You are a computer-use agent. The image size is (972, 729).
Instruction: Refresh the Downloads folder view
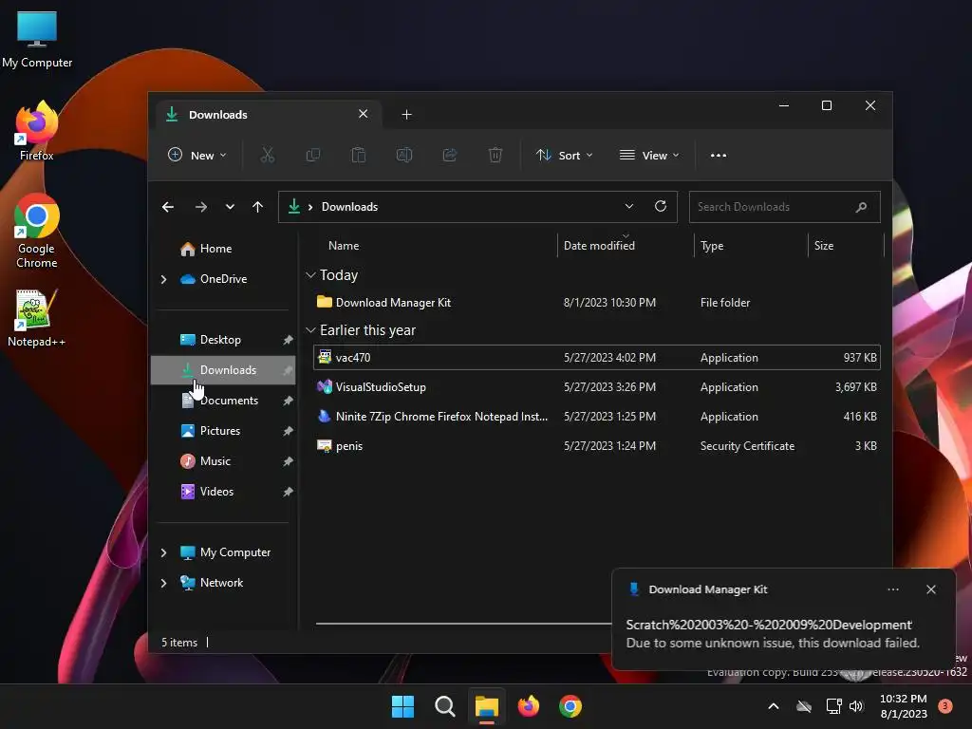[661, 206]
